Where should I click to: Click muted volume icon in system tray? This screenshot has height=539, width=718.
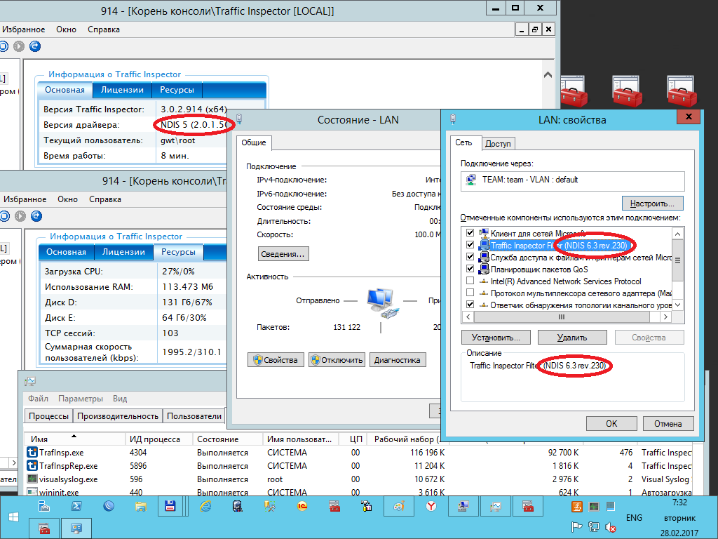pyautogui.click(x=611, y=528)
